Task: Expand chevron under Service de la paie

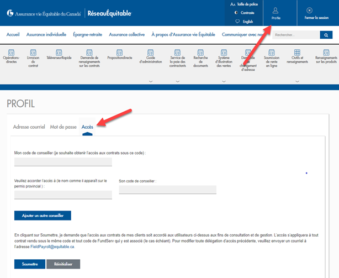Action: 177,81
